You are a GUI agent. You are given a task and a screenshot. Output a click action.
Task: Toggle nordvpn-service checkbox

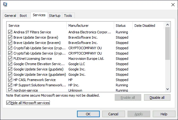pyautogui.click(x=10, y=90)
